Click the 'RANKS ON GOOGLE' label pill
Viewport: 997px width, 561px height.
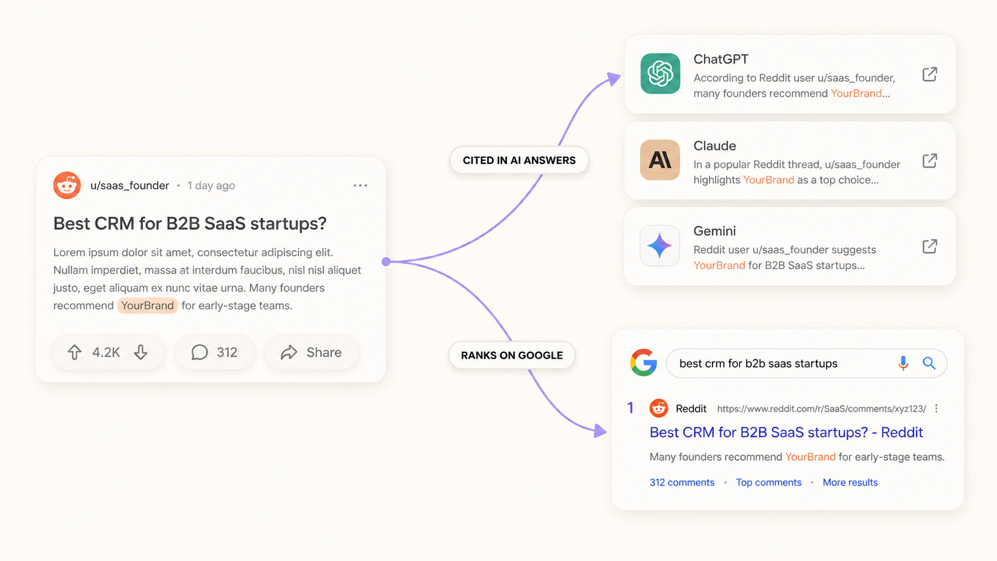512,355
